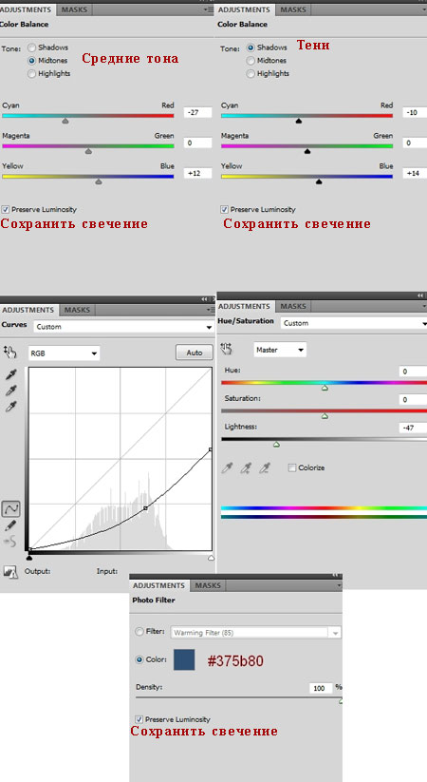Viewport: 427px width, 782px height.
Task: Select the draw curve pencil icon
Action: click(x=10, y=525)
